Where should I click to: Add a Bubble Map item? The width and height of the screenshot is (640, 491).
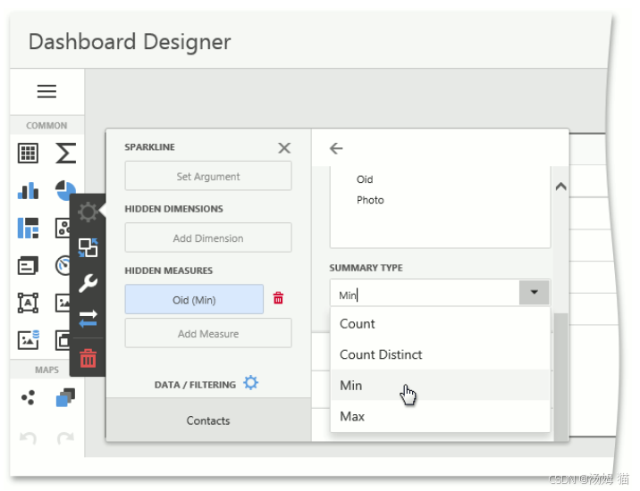28,397
